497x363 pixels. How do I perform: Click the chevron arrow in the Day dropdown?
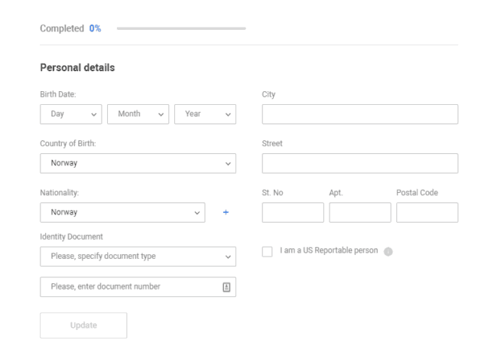click(x=94, y=114)
